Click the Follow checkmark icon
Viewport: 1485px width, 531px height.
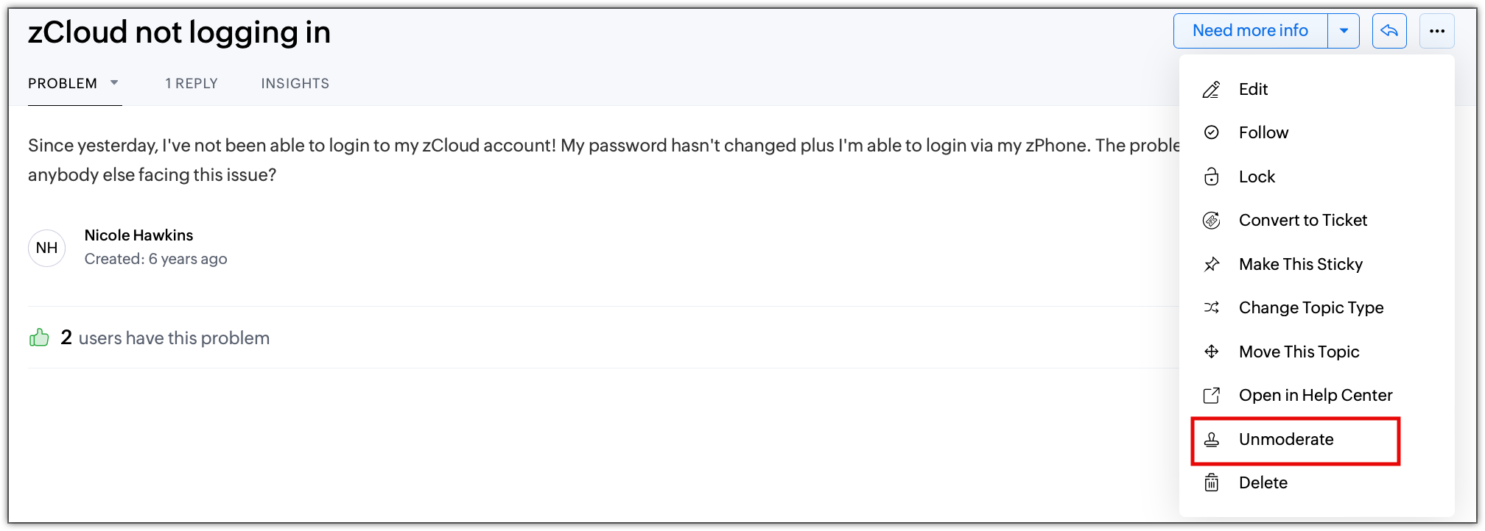(1212, 132)
